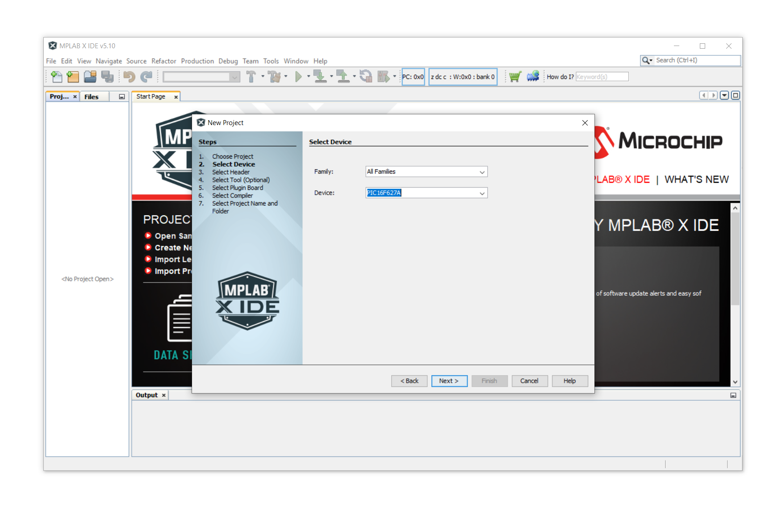Click the Open Project folder icon
Viewport: 782px width, 511px height.
coord(90,77)
